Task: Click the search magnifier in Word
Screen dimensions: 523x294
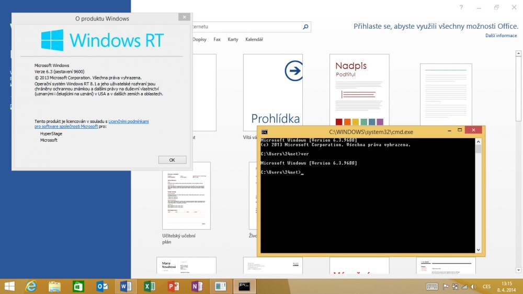Action: pos(305,27)
